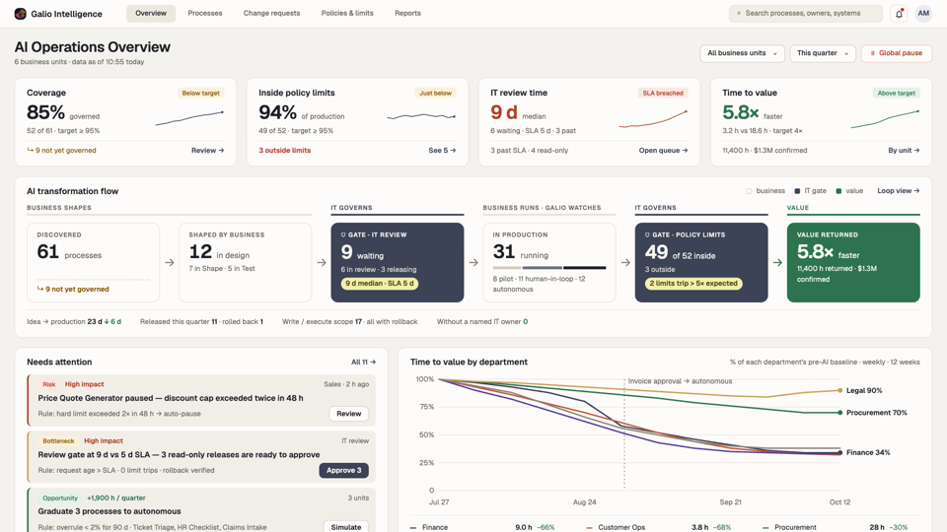Toggle the IT gate legend swatch
This screenshot has height=532, width=947.
click(797, 191)
